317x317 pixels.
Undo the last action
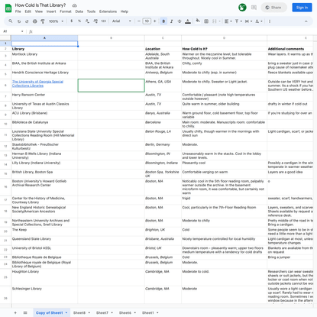[19, 21]
